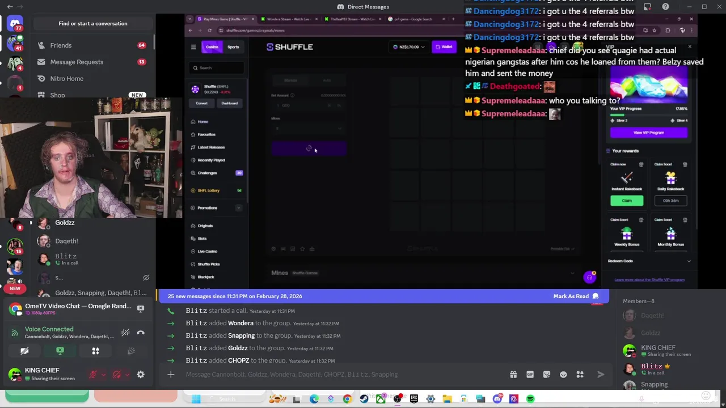726x408 pixels.
Task: Go back with the Discord arrow
Action: (10, 7)
